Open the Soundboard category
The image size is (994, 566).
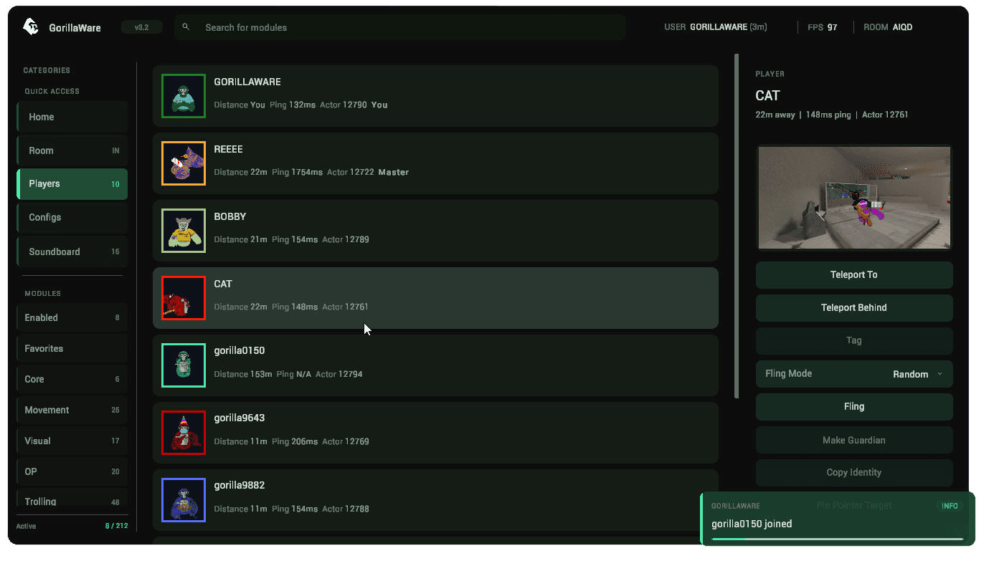click(x=72, y=251)
